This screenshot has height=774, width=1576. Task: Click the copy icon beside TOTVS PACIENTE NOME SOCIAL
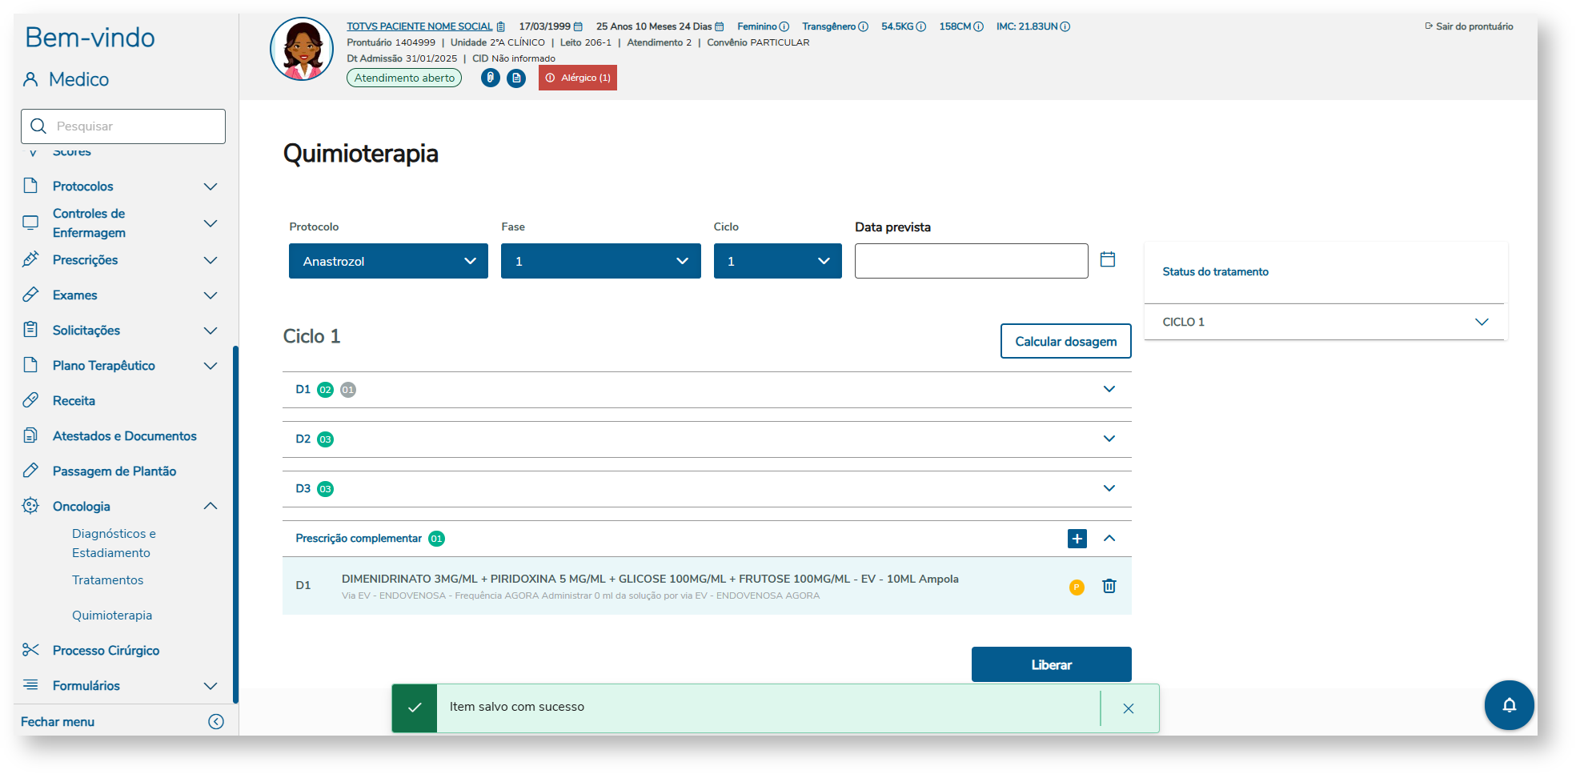(500, 26)
